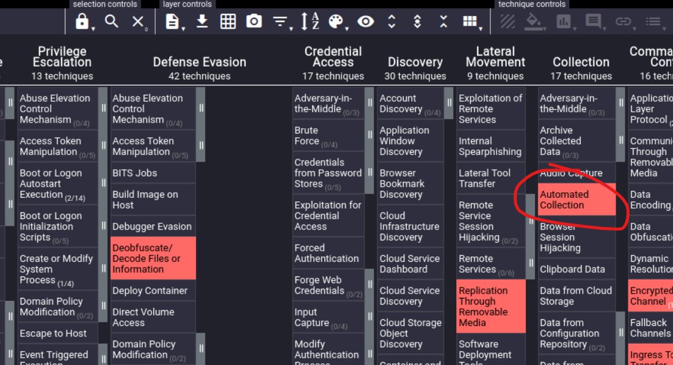
Task: Open the matrix layout options
Action: click(470, 21)
